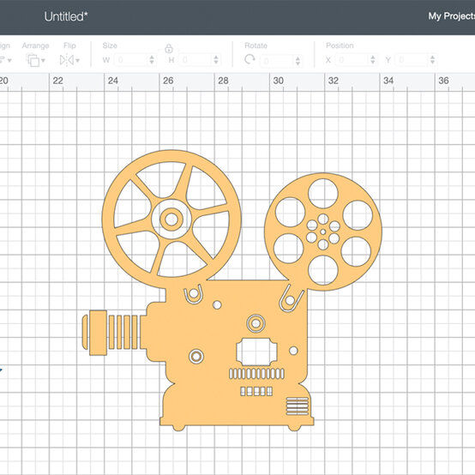Screen dimensions: 475x475
Task: Click the Position X input field
Action: (353, 60)
